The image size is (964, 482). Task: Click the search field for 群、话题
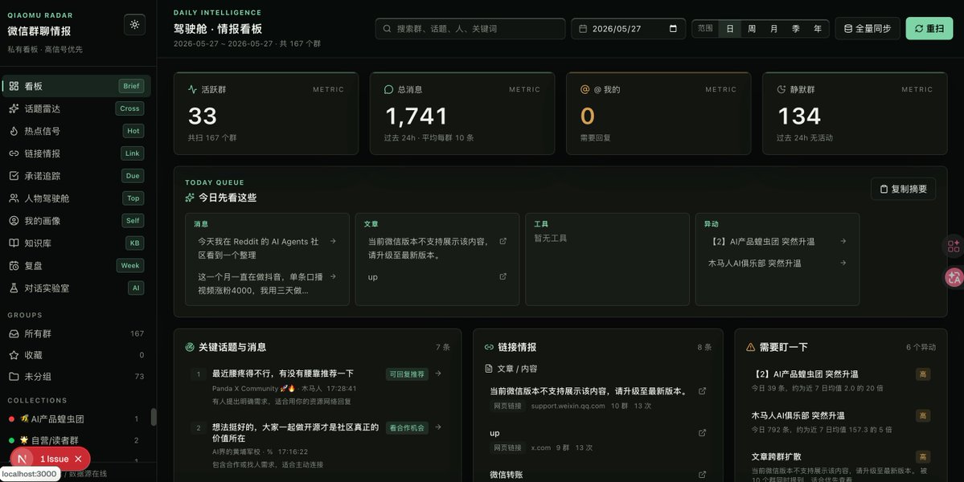470,29
